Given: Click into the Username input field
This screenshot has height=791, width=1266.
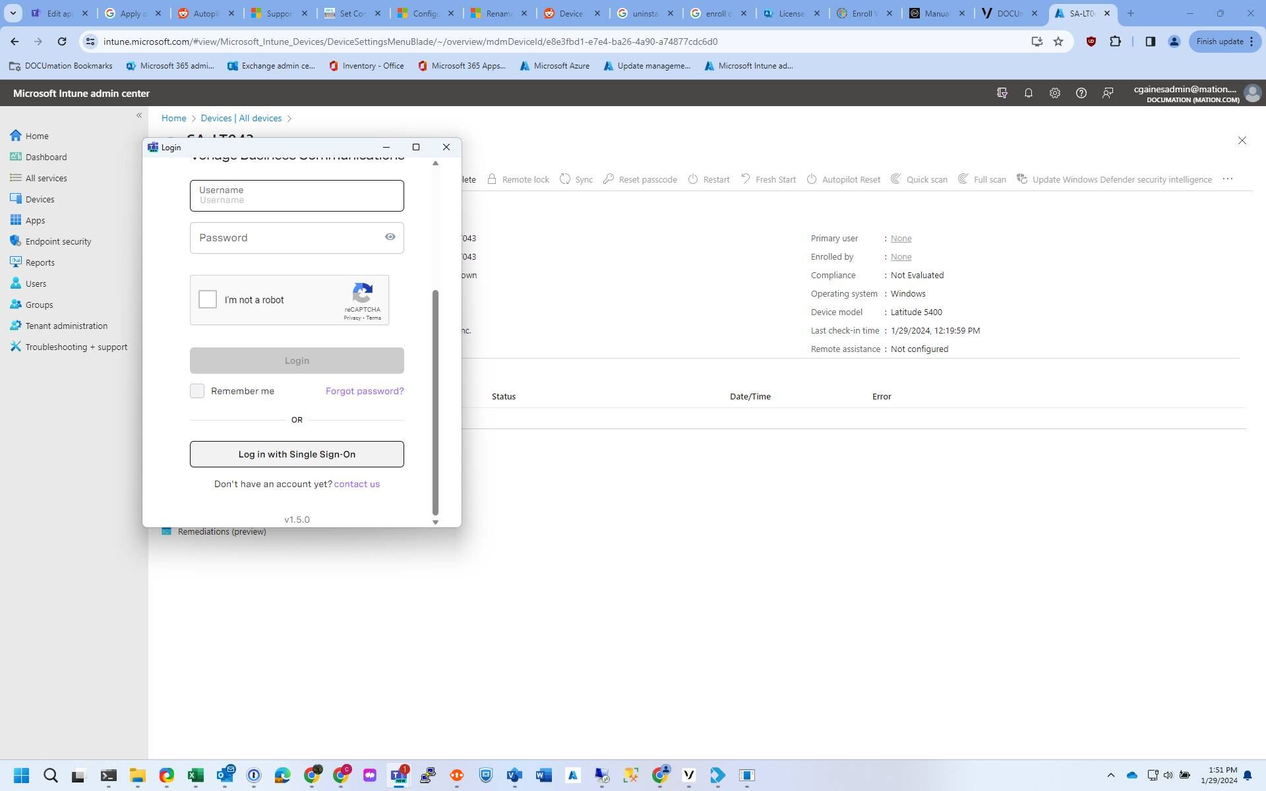Looking at the screenshot, I should pos(297,196).
